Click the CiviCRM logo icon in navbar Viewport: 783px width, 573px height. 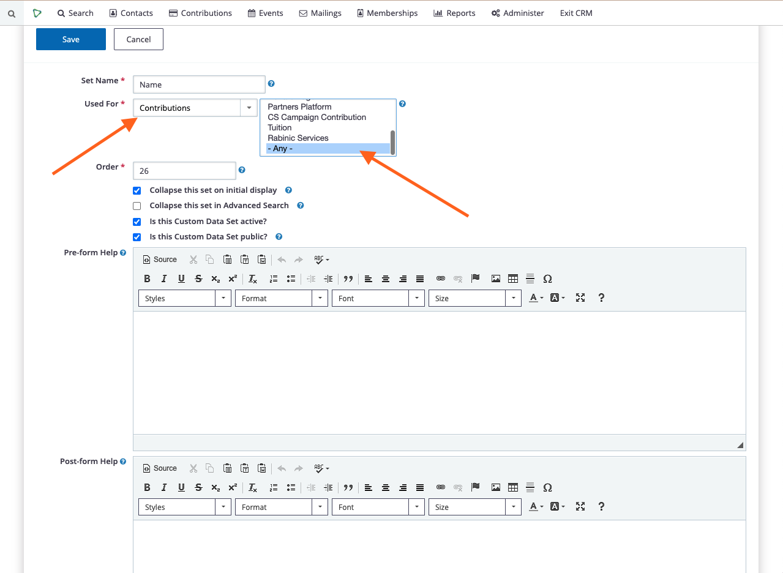(37, 13)
